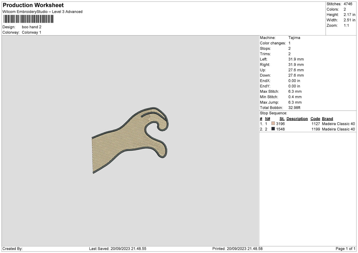Click the 'Code' column header
The image size is (358, 253).
point(315,118)
